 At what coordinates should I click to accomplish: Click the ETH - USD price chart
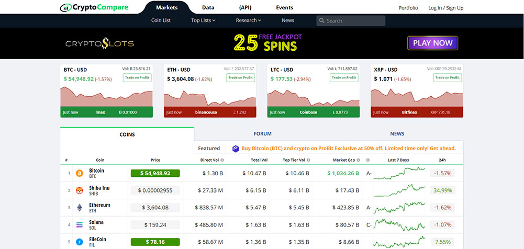[210, 98]
